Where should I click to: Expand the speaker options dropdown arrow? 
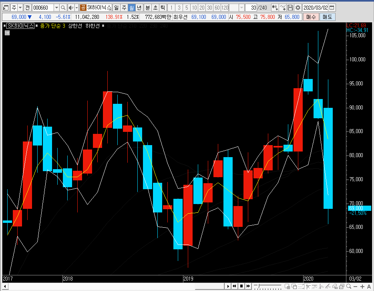(76, 8)
